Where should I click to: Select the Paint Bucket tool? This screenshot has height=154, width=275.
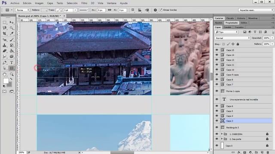pos(12,51)
